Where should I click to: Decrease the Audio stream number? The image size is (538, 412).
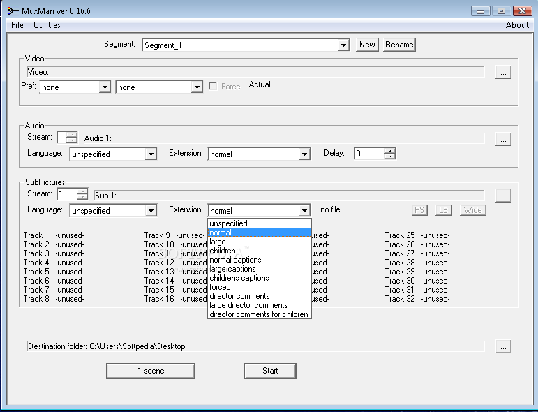click(x=72, y=140)
